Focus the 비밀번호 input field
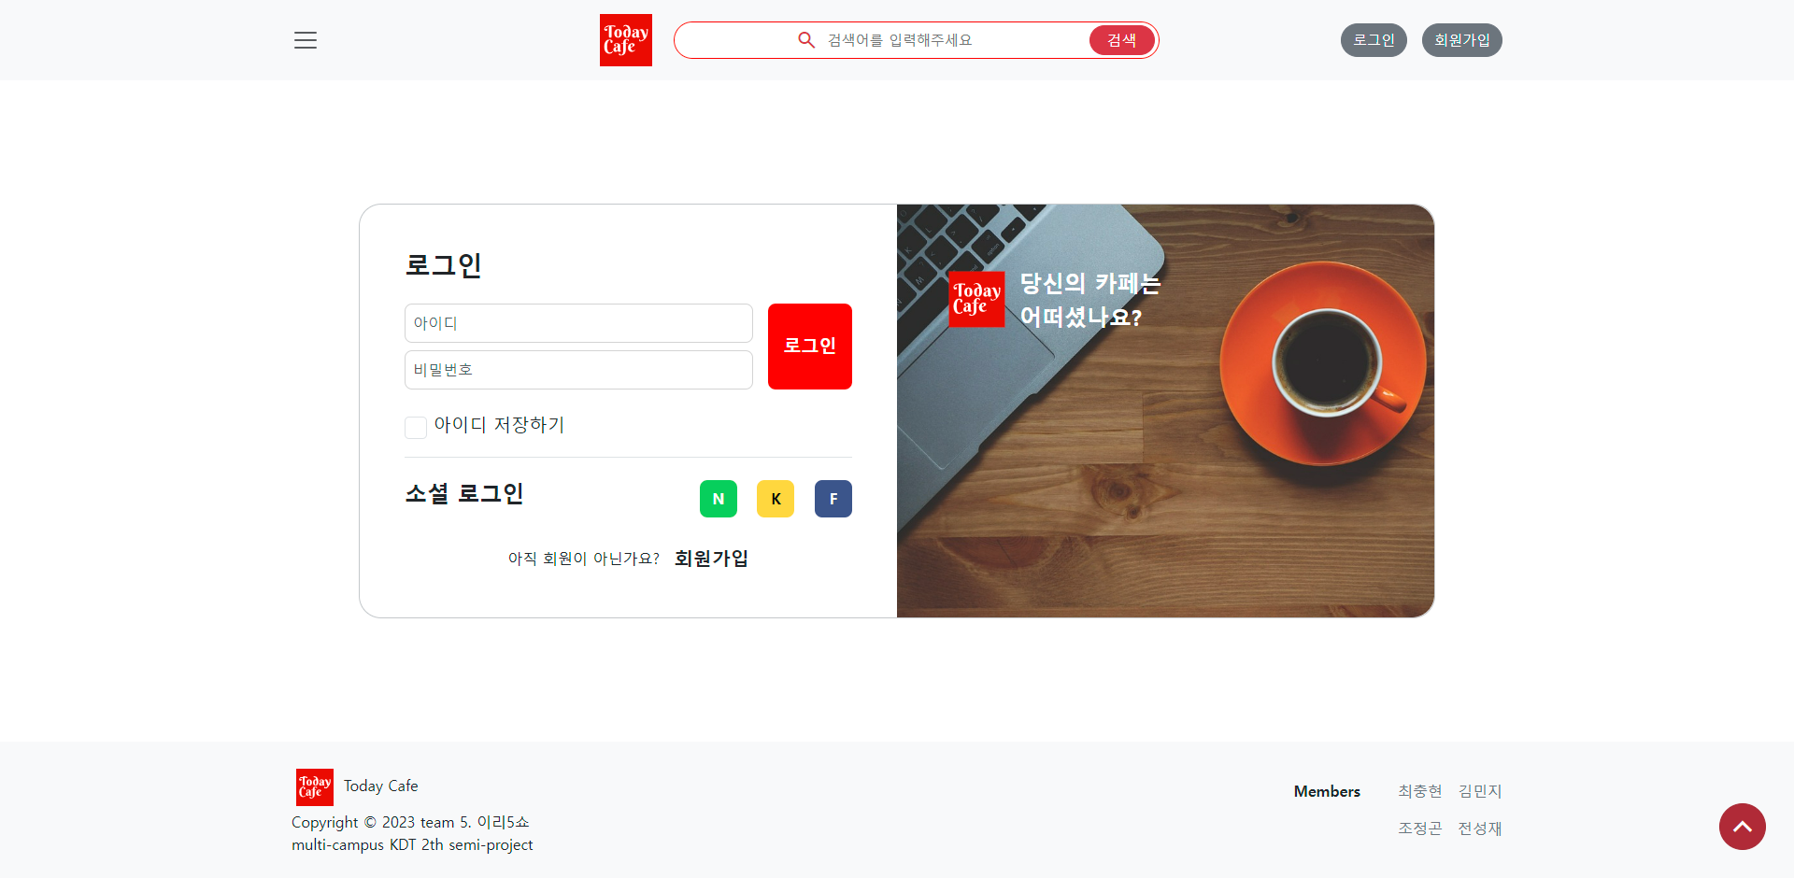The image size is (1794, 878). (578, 370)
